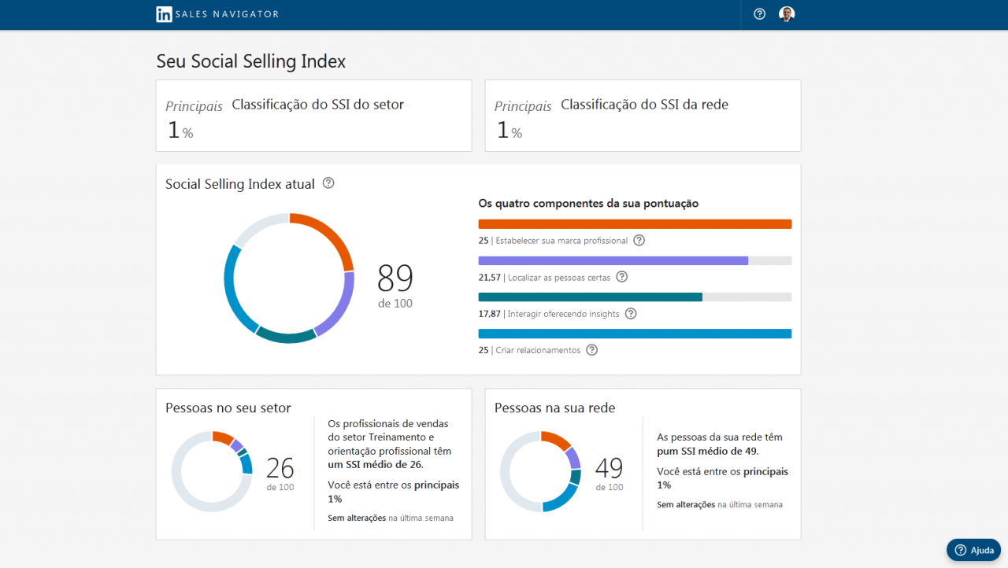Click help icon beside Social Selling Index atual
Viewport: 1008px width, 568px height.
point(328,183)
